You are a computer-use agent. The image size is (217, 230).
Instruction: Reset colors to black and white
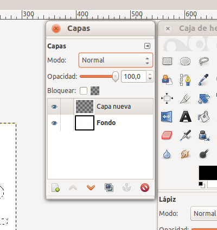[202, 185]
